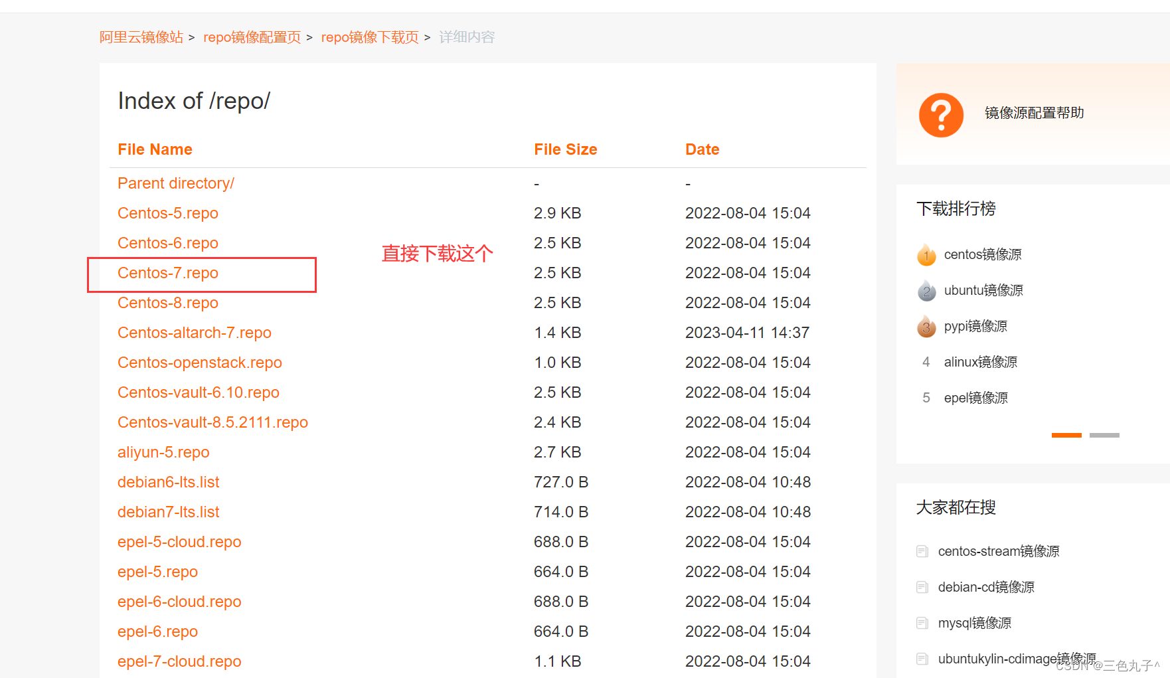The width and height of the screenshot is (1170, 678).
Task: Open centos镜像源 in download ranking
Action: [x=983, y=254]
